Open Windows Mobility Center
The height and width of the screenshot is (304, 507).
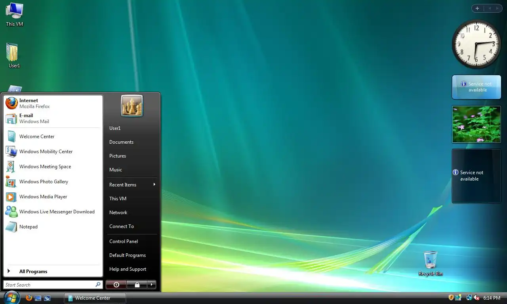(x=53, y=152)
